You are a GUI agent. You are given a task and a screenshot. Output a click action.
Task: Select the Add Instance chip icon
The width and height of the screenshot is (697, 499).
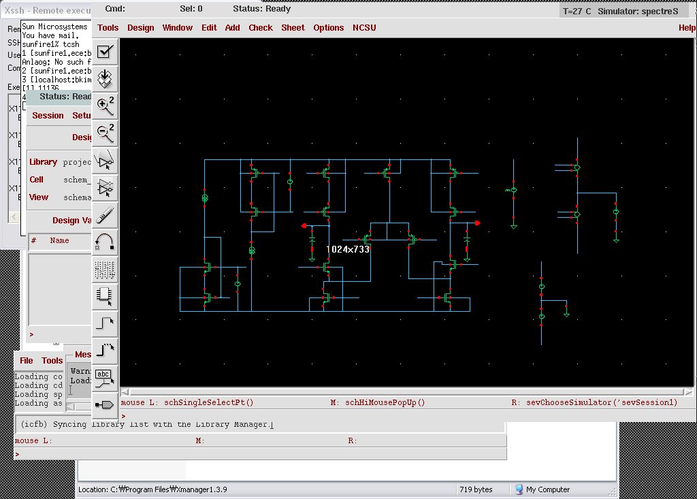105,296
